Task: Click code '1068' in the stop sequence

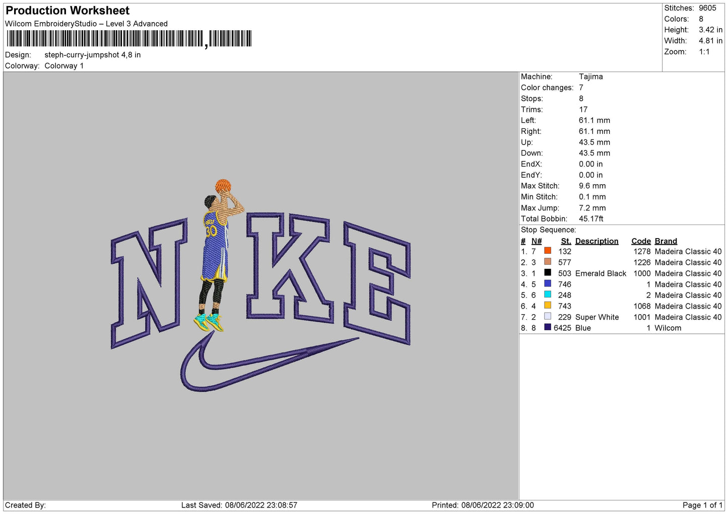Action: click(x=642, y=306)
